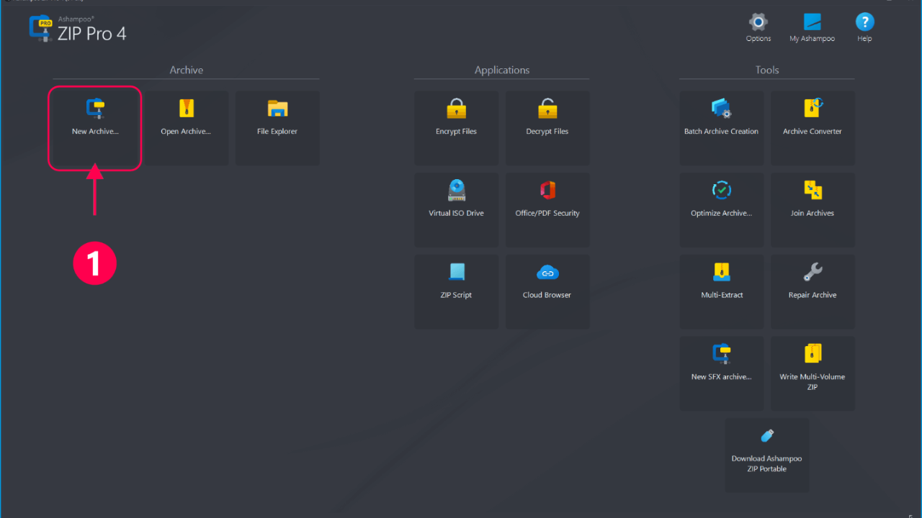Open the Office/PDF Security tile
Viewport: 922px width, 518px height.
pos(547,210)
